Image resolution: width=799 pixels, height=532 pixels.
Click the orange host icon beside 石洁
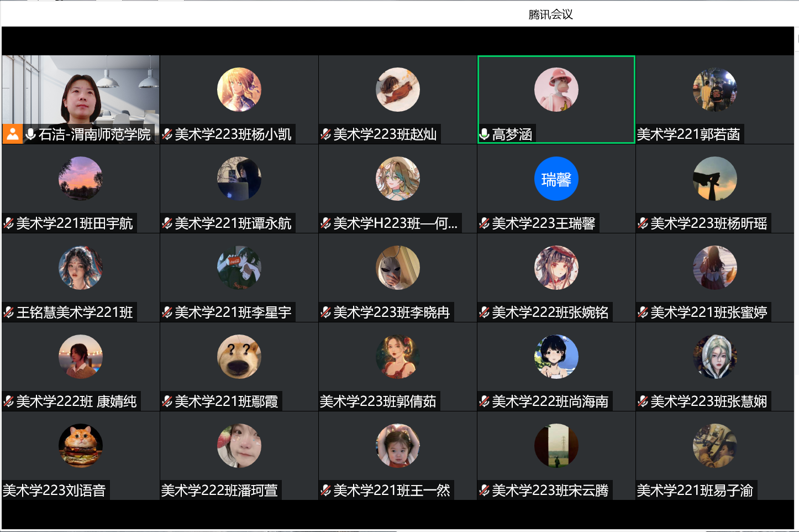12,134
